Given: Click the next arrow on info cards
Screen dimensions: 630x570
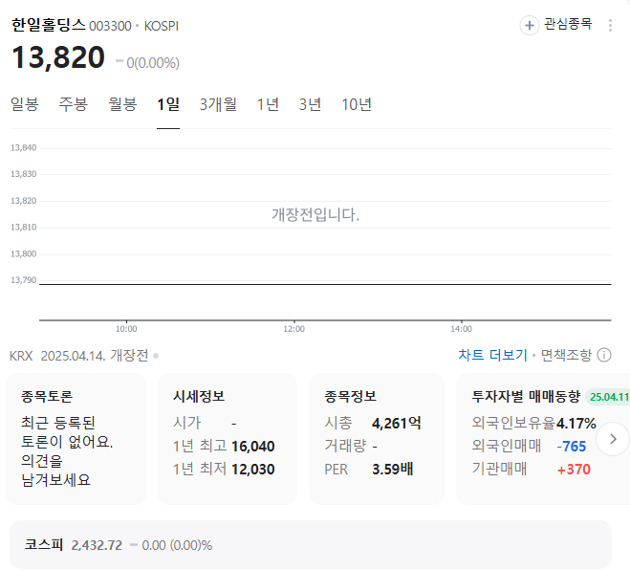Looking at the screenshot, I should pyautogui.click(x=613, y=439).
